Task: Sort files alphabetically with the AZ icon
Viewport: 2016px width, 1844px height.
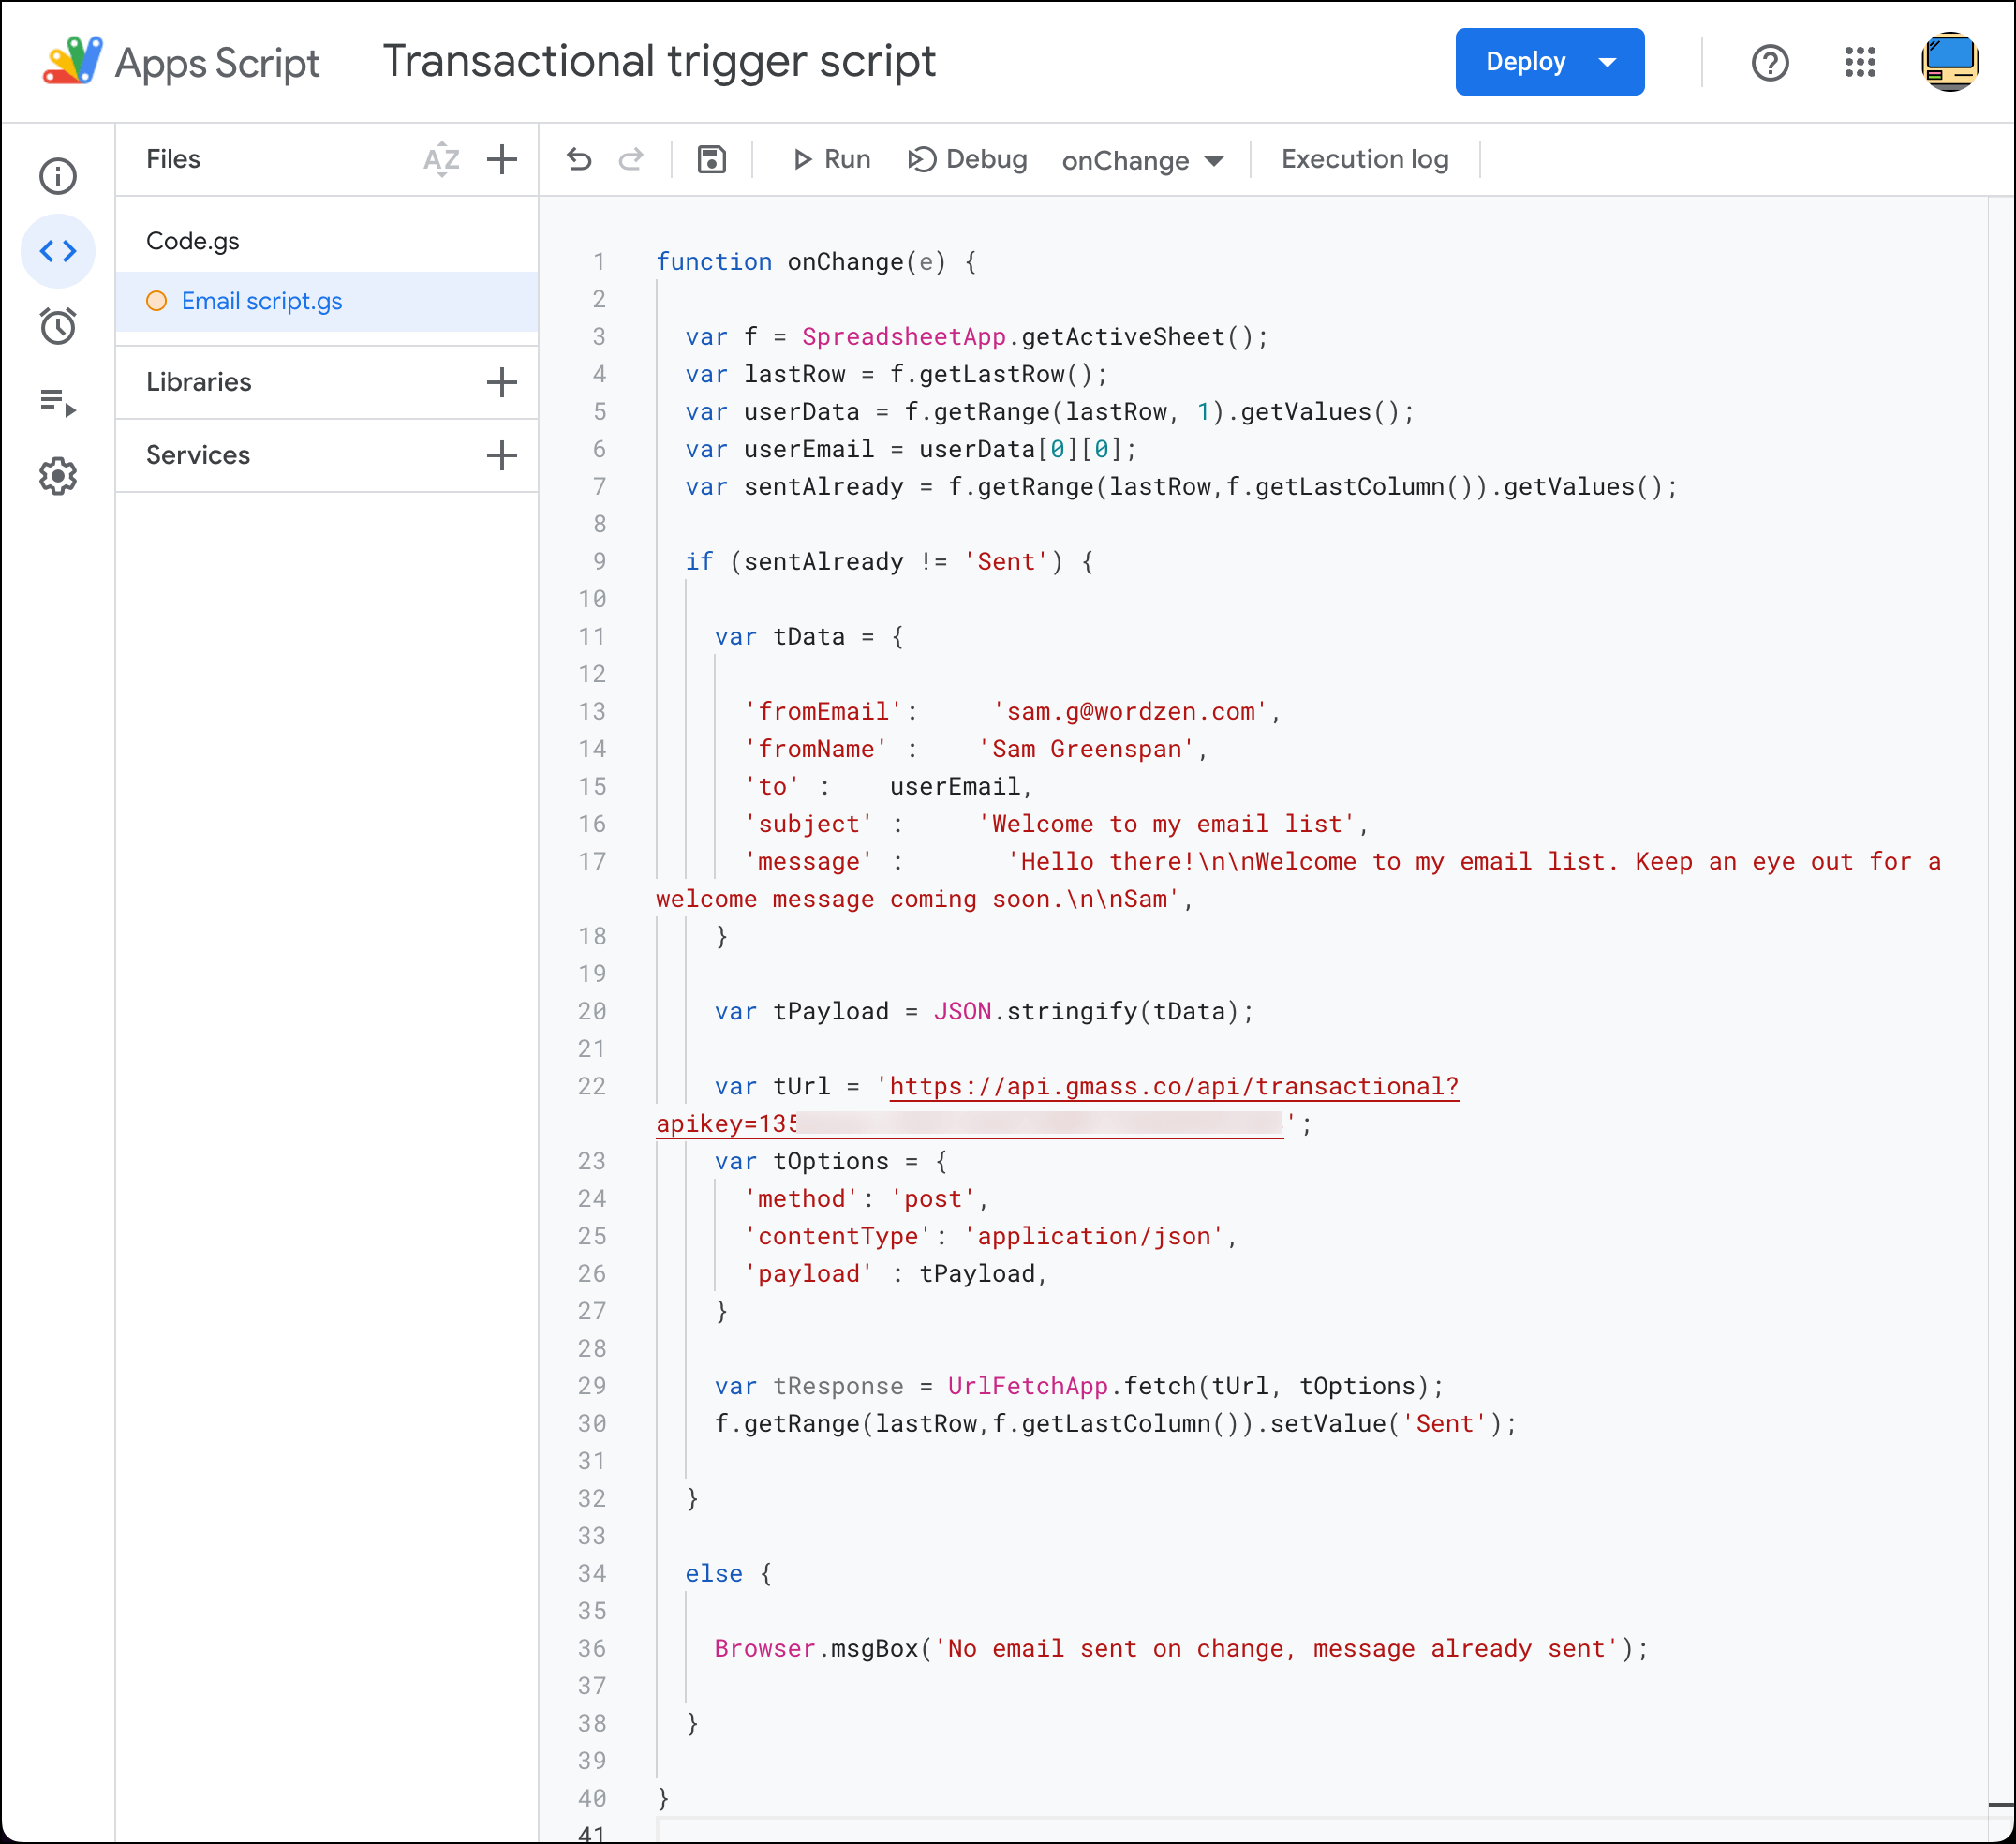Action: pos(441,159)
